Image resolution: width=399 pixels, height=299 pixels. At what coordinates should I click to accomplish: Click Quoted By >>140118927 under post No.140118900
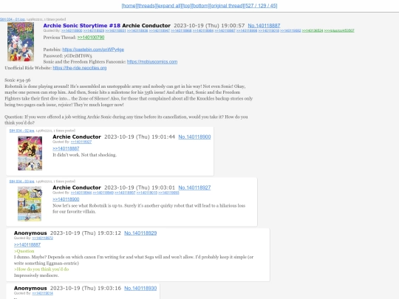pos(81,142)
